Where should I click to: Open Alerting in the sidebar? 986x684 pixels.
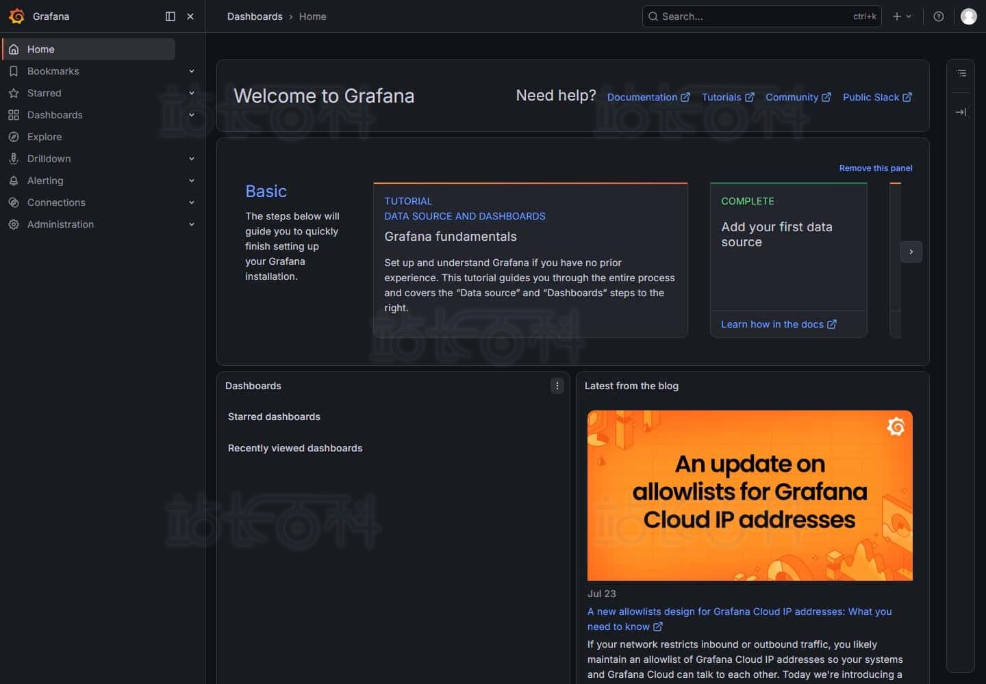point(45,181)
